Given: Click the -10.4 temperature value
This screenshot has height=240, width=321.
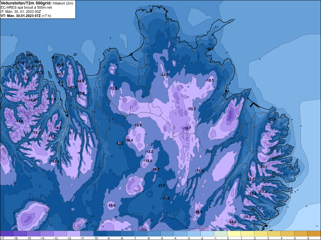Looking at the screenshot, I should [37, 62].
